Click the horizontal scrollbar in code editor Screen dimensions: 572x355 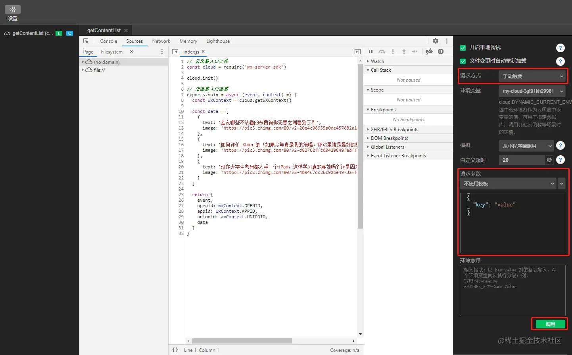click(242, 341)
